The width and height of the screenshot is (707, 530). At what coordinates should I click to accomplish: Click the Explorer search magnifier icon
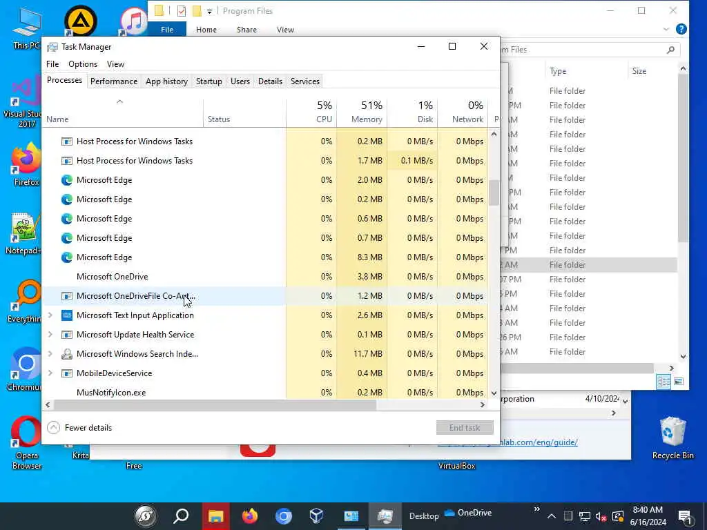(670, 50)
